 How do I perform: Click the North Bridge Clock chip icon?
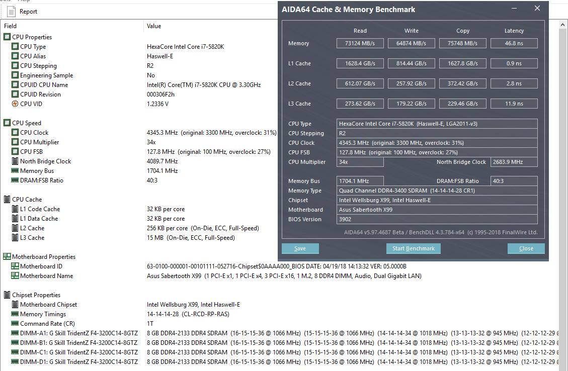(x=15, y=161)
